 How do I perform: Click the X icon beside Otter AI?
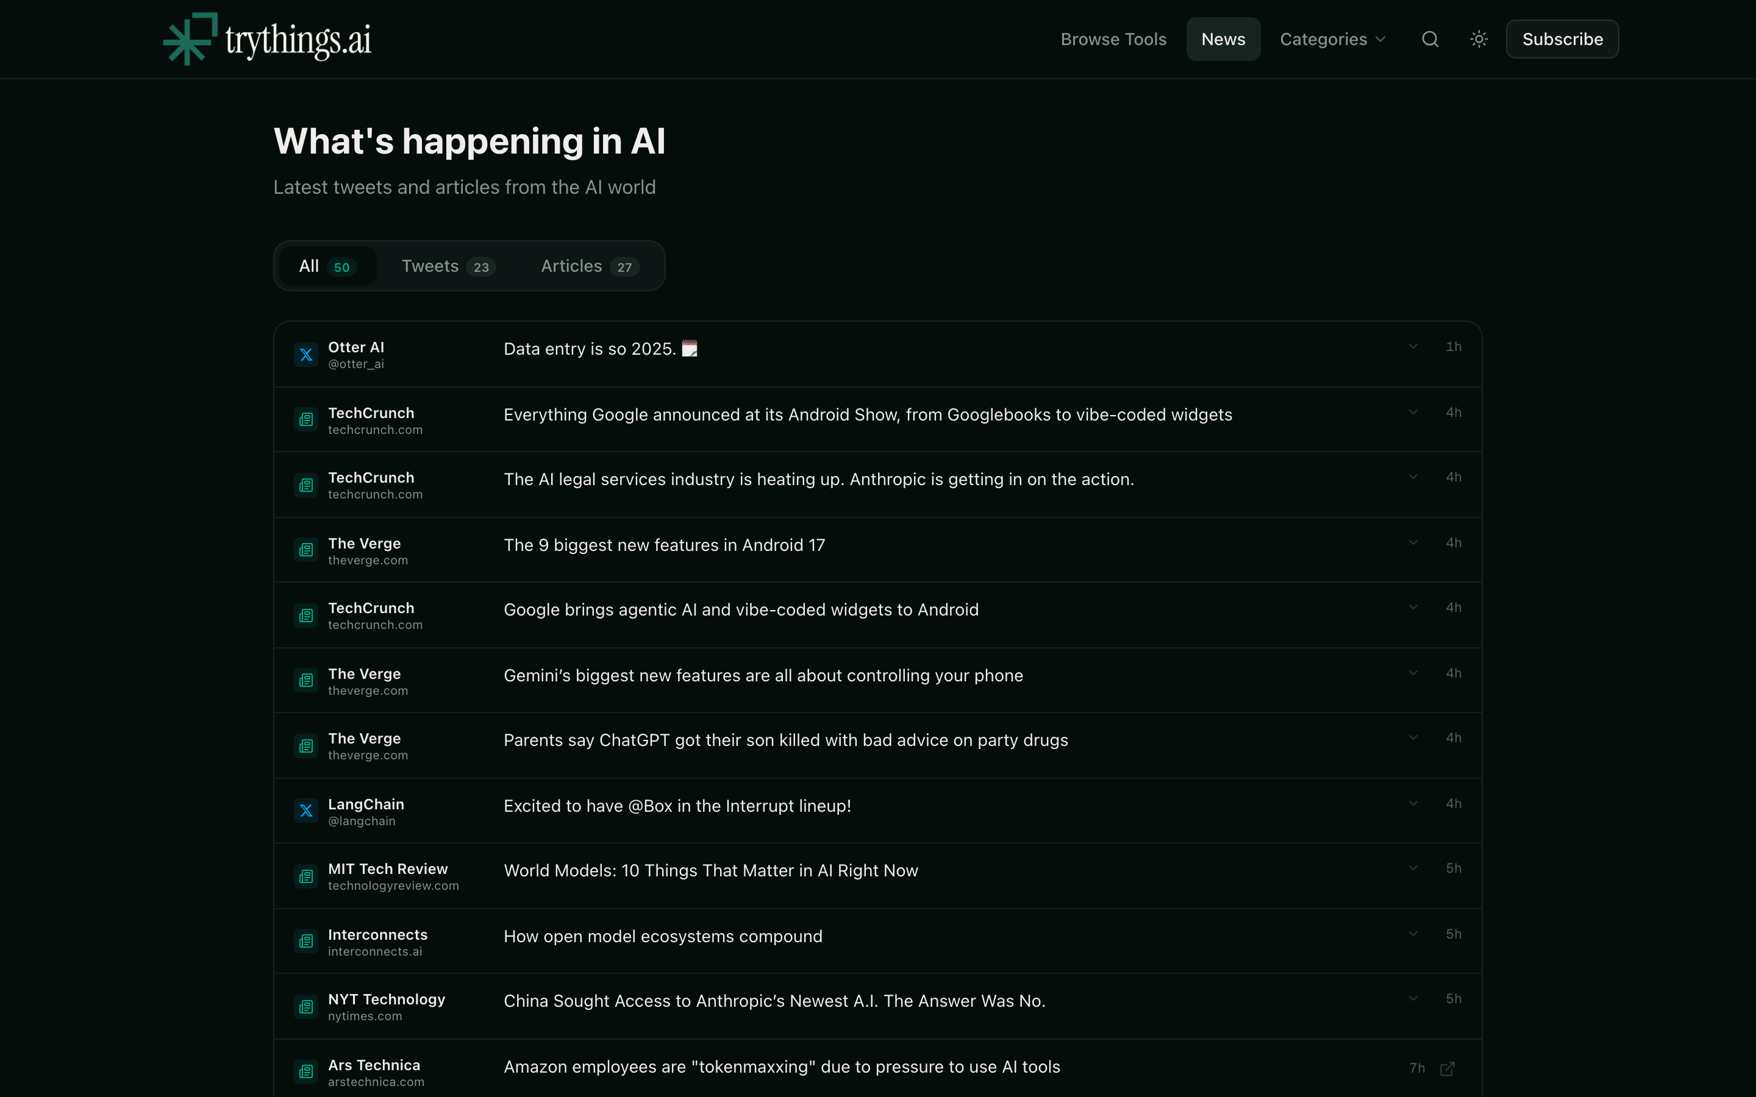306,355
